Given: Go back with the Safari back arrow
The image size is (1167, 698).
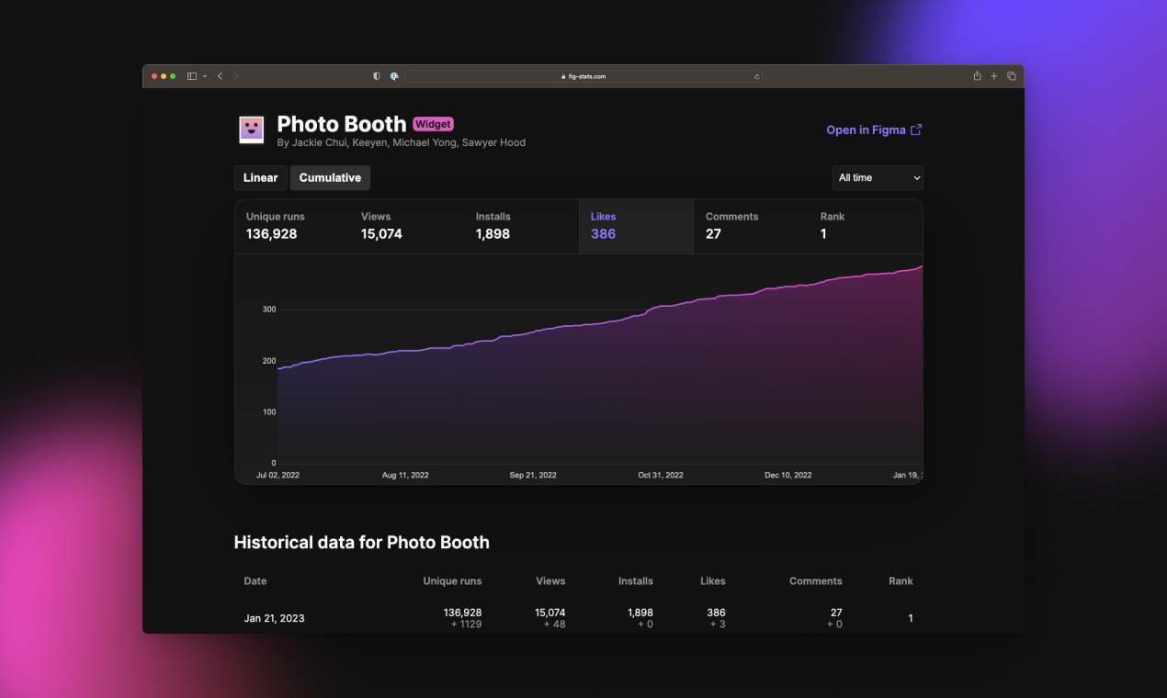Looking at the screenshot, I should tap(220, 76).
